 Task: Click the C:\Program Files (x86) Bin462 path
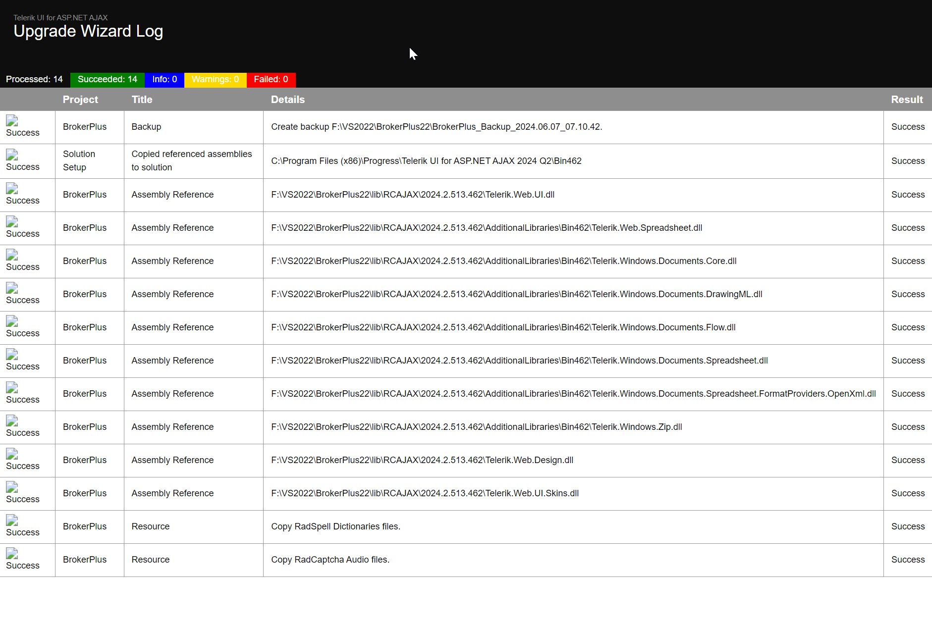click(x=426, y=161)
